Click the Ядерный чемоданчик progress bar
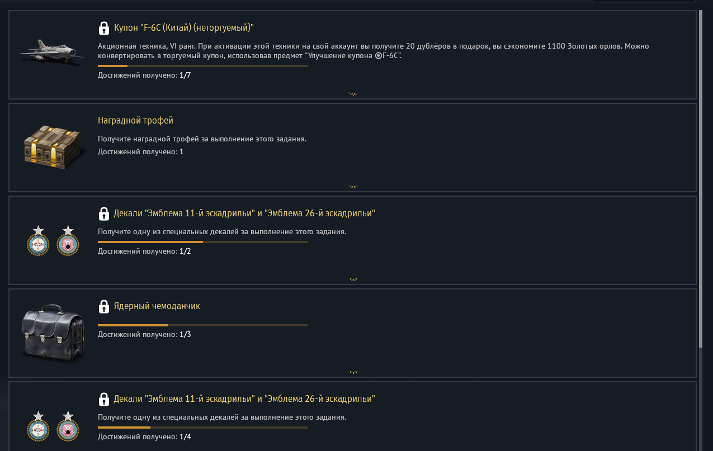This screenshot has height=451, width=713. tap(202, 325)
